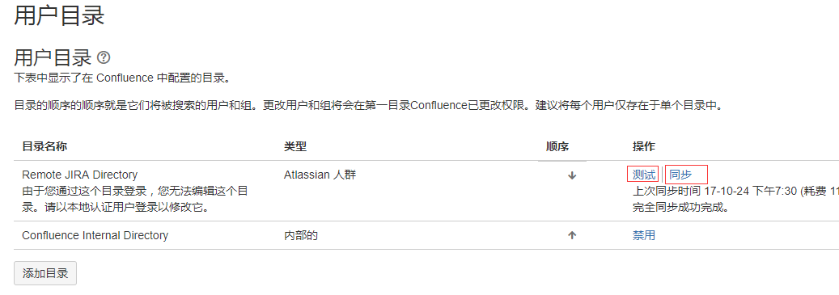Move Confluence Internal Directory up with arrow
Screen dimensions: 839x295
pos(572,235)
